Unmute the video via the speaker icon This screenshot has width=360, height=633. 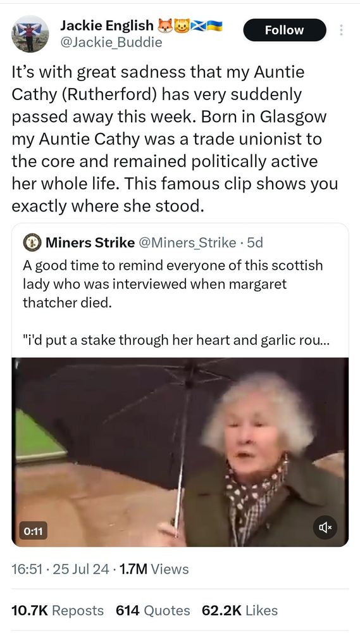pos(325,527)
